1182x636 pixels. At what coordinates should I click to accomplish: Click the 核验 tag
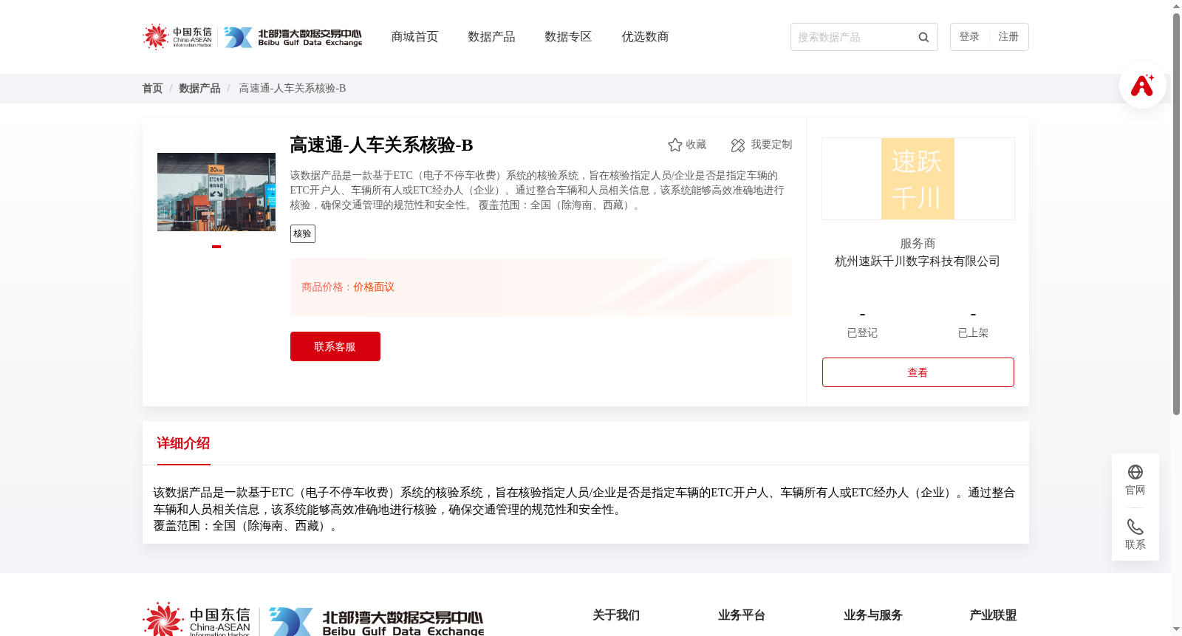pyautogui.click(x=303, y=234)
